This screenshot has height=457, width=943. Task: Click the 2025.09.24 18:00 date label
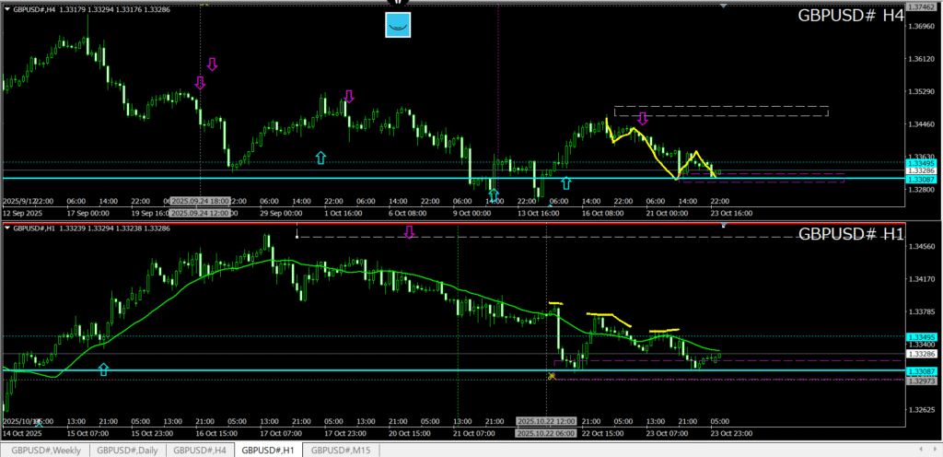tap(200, 201)
